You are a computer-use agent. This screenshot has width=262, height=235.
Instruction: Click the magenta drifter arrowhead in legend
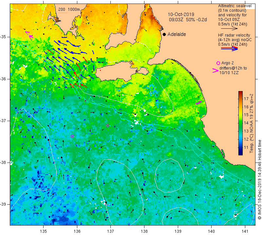tap(215, 70)
